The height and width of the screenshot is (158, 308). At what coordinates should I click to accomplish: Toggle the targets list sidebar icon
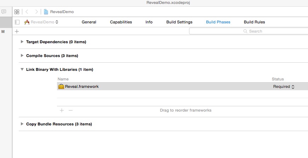tap(17, 22)
